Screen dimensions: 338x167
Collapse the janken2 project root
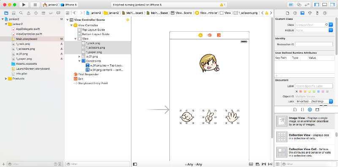3,19
